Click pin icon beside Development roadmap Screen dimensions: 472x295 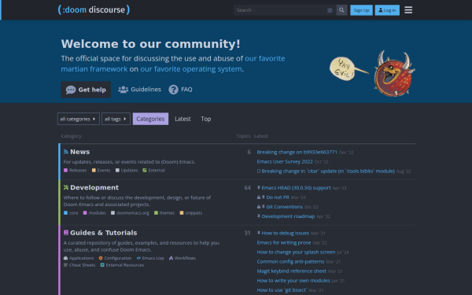(259, 216)
